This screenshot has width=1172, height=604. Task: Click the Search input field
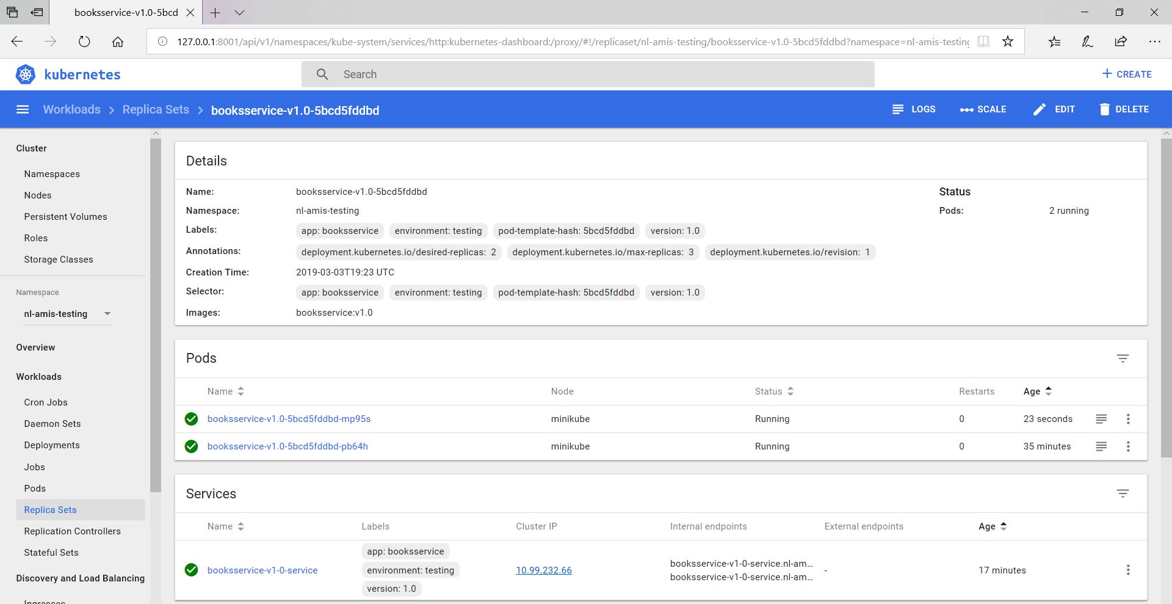pyautogui.click(x=587, y=75)
